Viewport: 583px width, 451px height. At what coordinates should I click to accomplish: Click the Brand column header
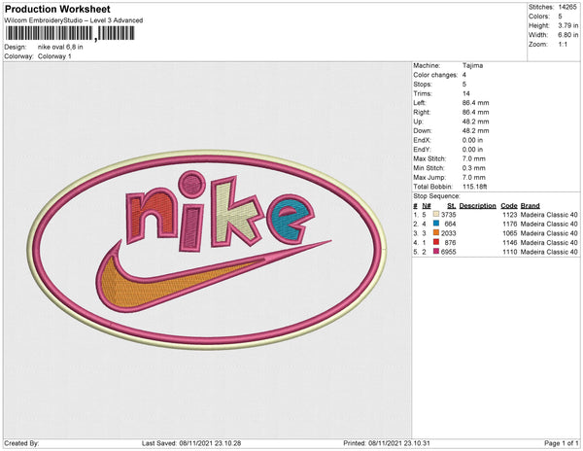coord(530,206)
